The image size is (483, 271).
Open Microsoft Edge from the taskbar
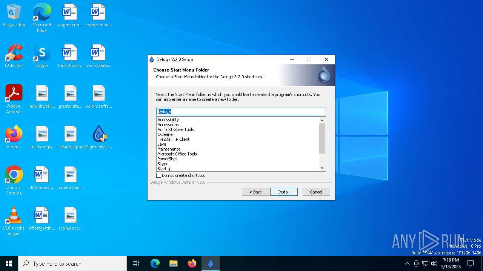pyautogui.click(x=155, y=263)
